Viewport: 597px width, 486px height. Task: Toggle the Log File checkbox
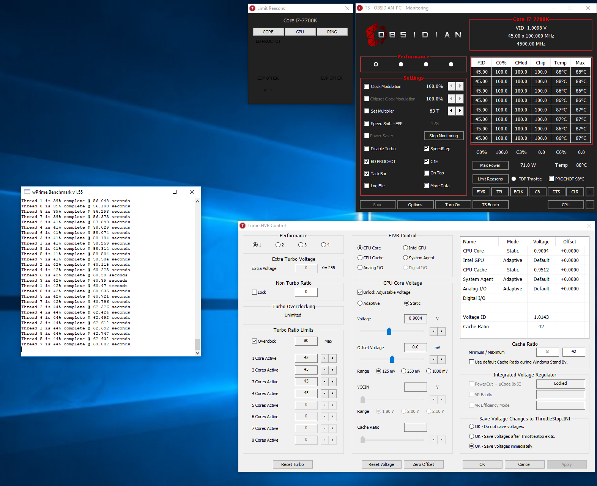[x=367, y=186]
